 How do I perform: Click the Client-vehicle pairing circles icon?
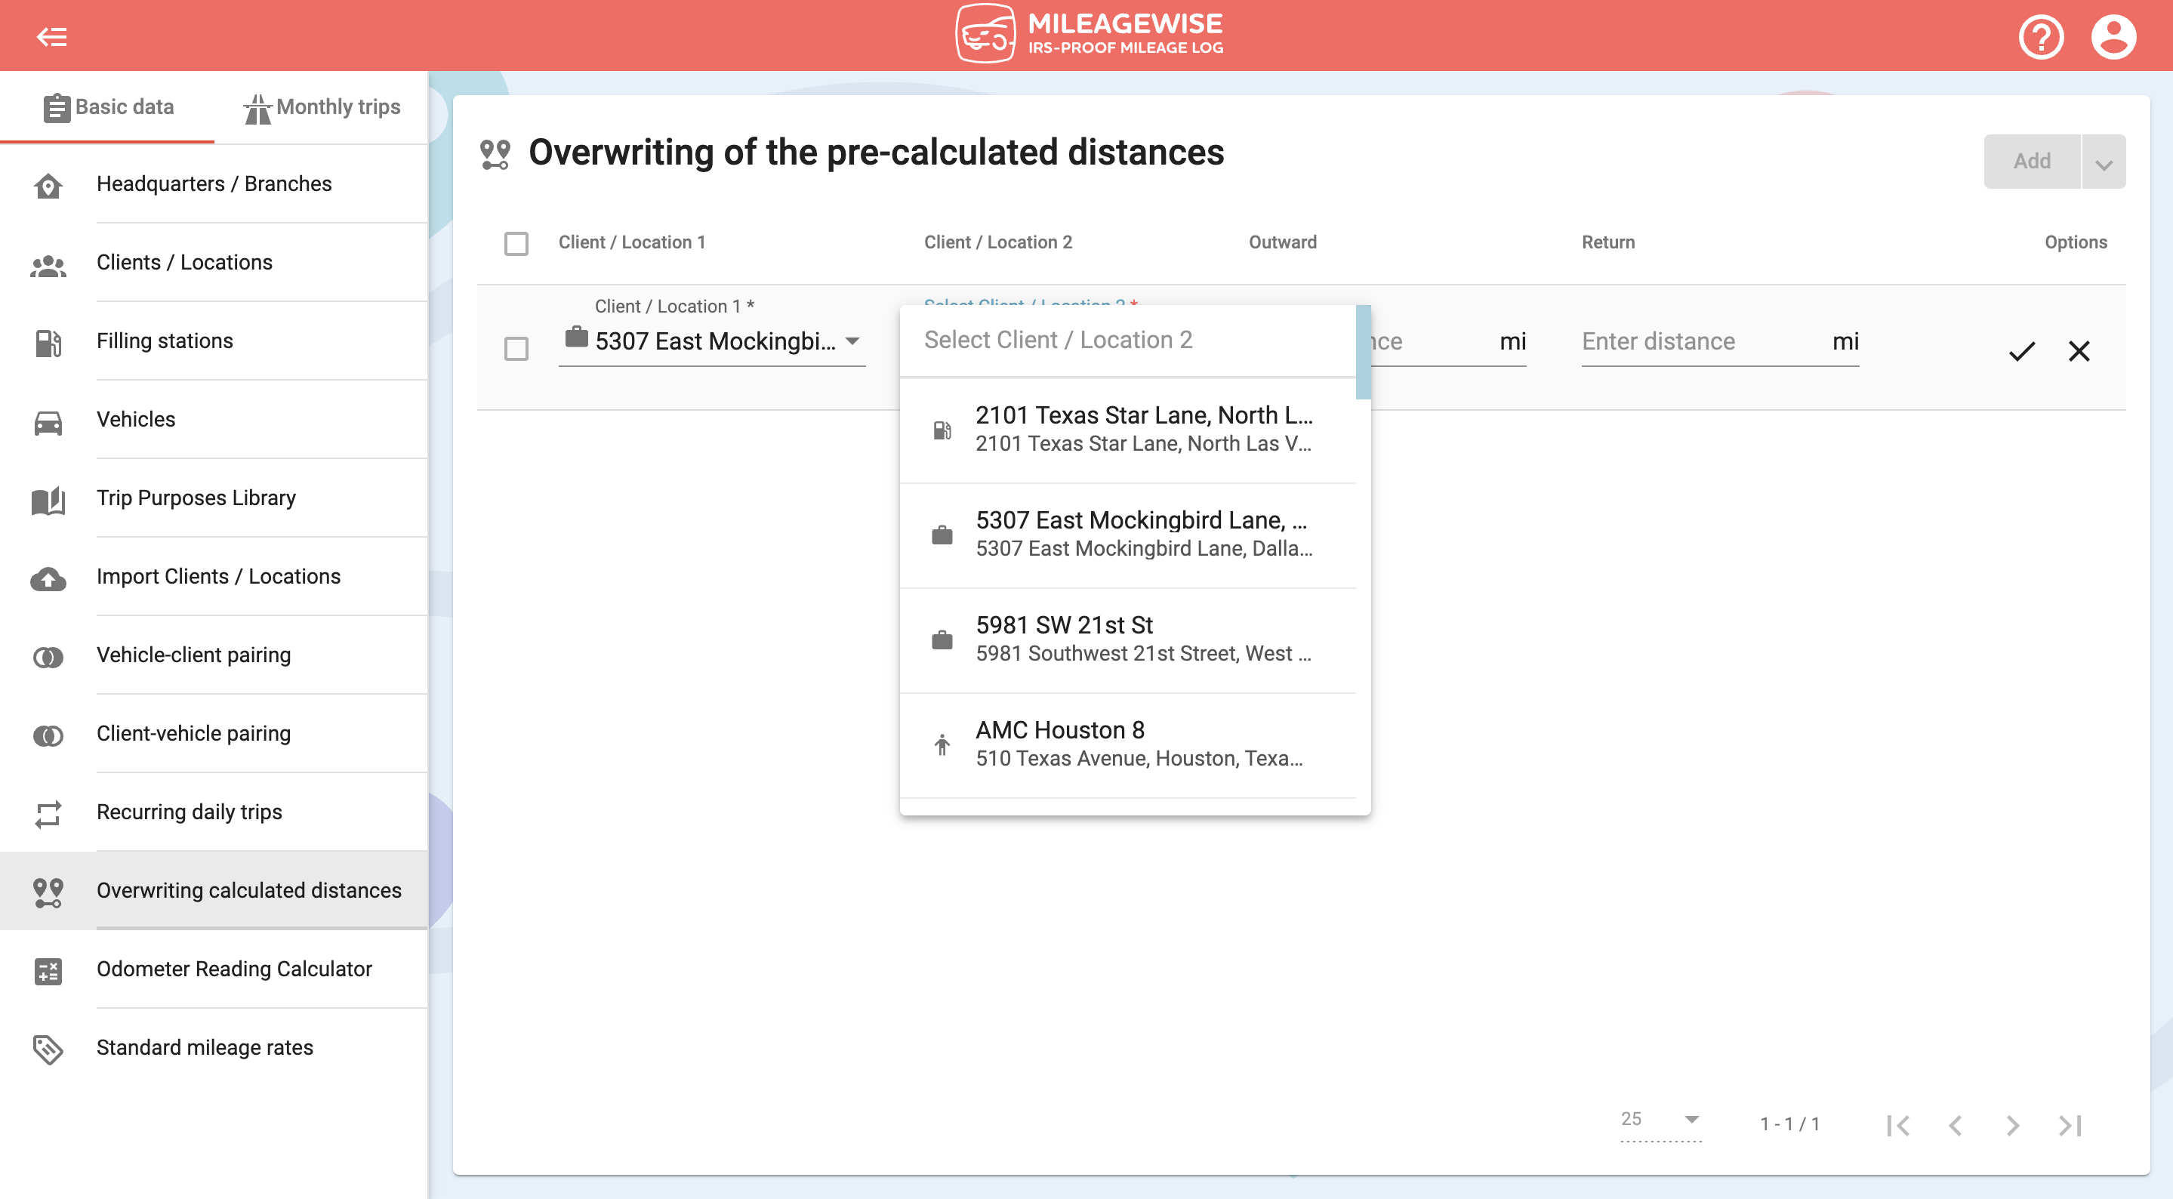pos(48,735)
